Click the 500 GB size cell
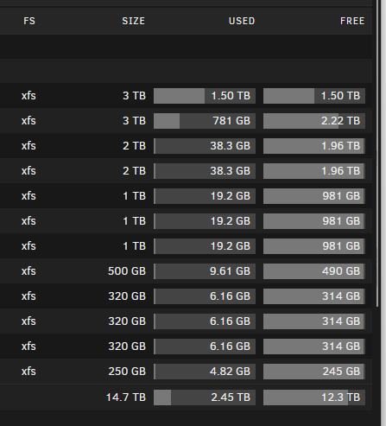Image resolution: width=386 pixels, height=426 pixels. (127, 271)
